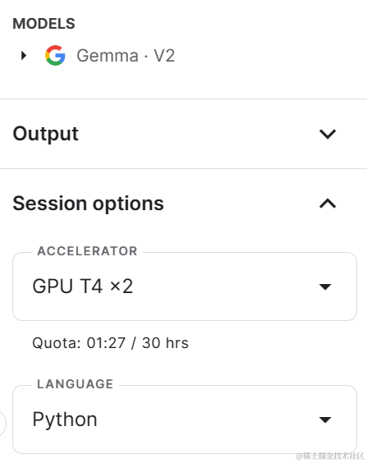Click the Session options heading text
This screenshot has height=463, width=367.
pyautogui.click(x=89, y=204)
